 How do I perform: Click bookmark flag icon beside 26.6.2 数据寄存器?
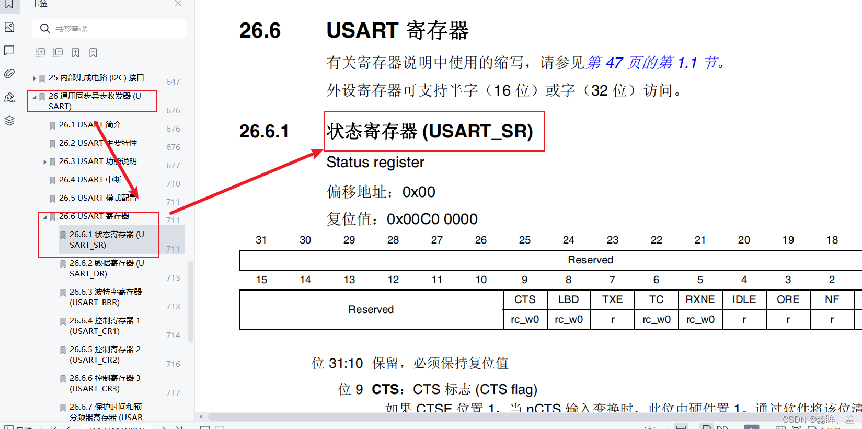(63, 264)
